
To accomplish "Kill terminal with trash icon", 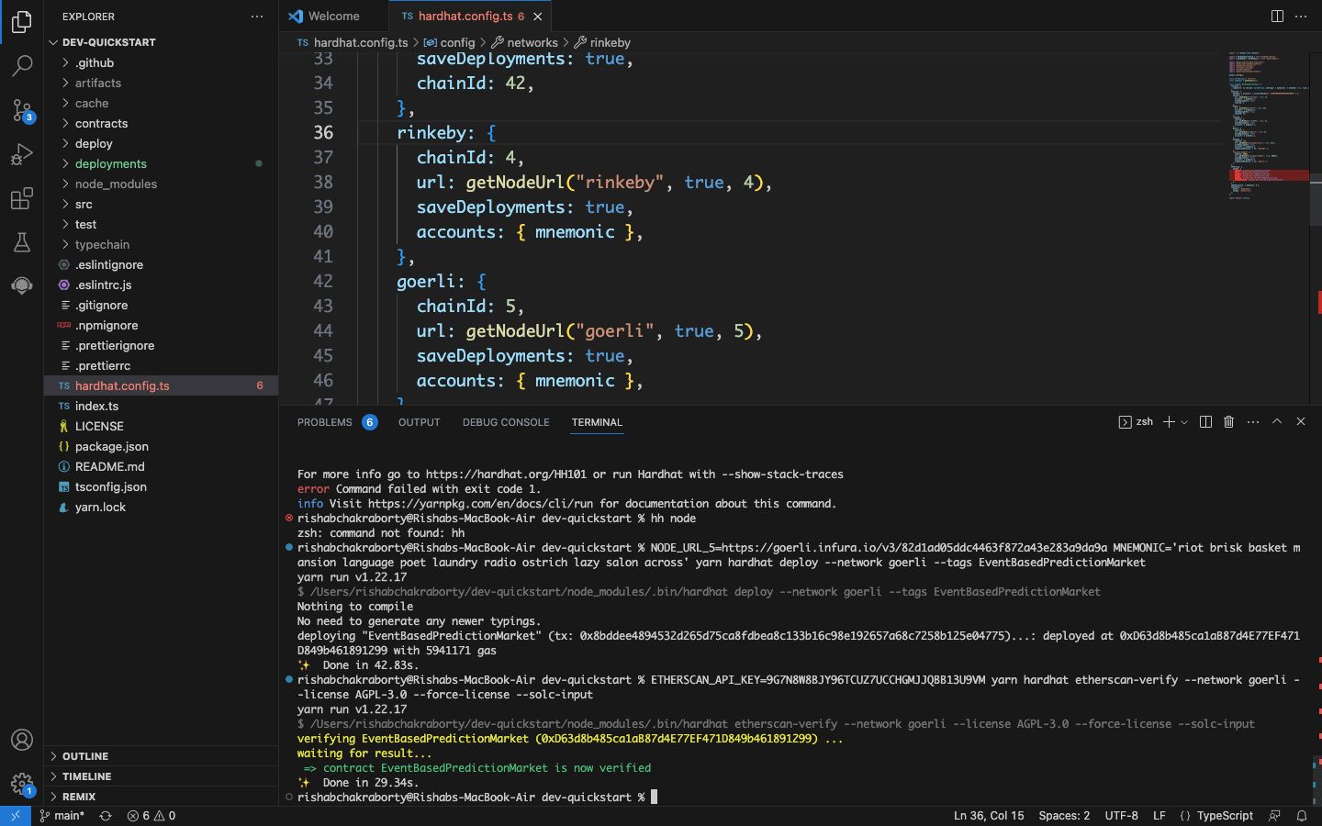I will pos(1228,422).
